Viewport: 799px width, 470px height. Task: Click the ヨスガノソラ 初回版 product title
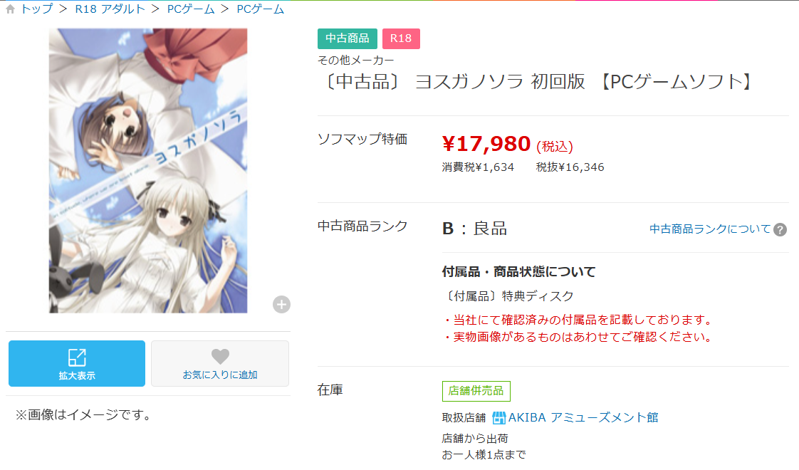pos(536,82)
